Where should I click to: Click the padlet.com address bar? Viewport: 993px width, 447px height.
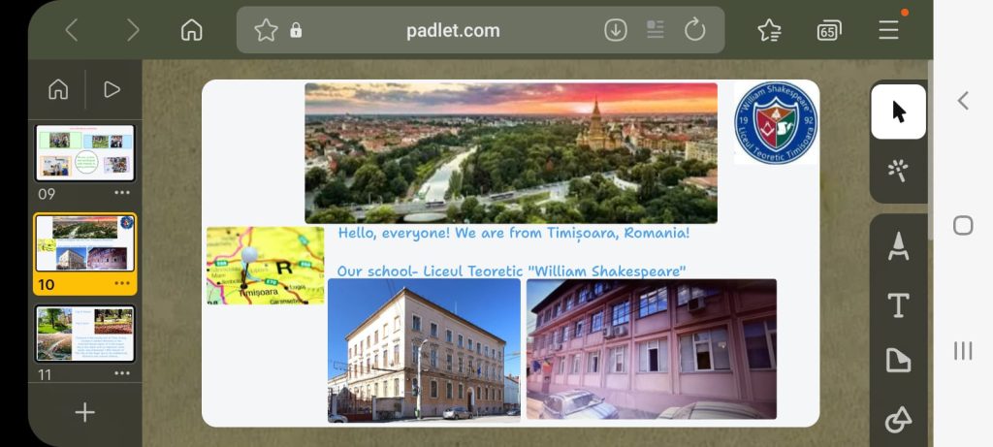point(453,30)
